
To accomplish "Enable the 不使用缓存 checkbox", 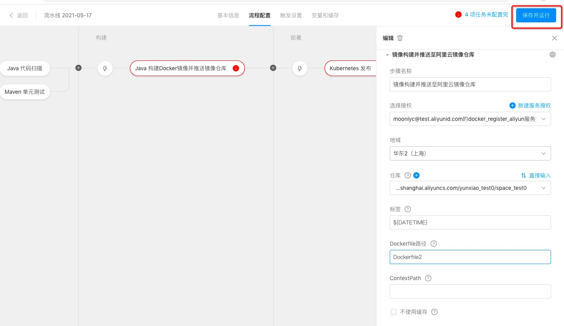I will [x=394, y=312].
